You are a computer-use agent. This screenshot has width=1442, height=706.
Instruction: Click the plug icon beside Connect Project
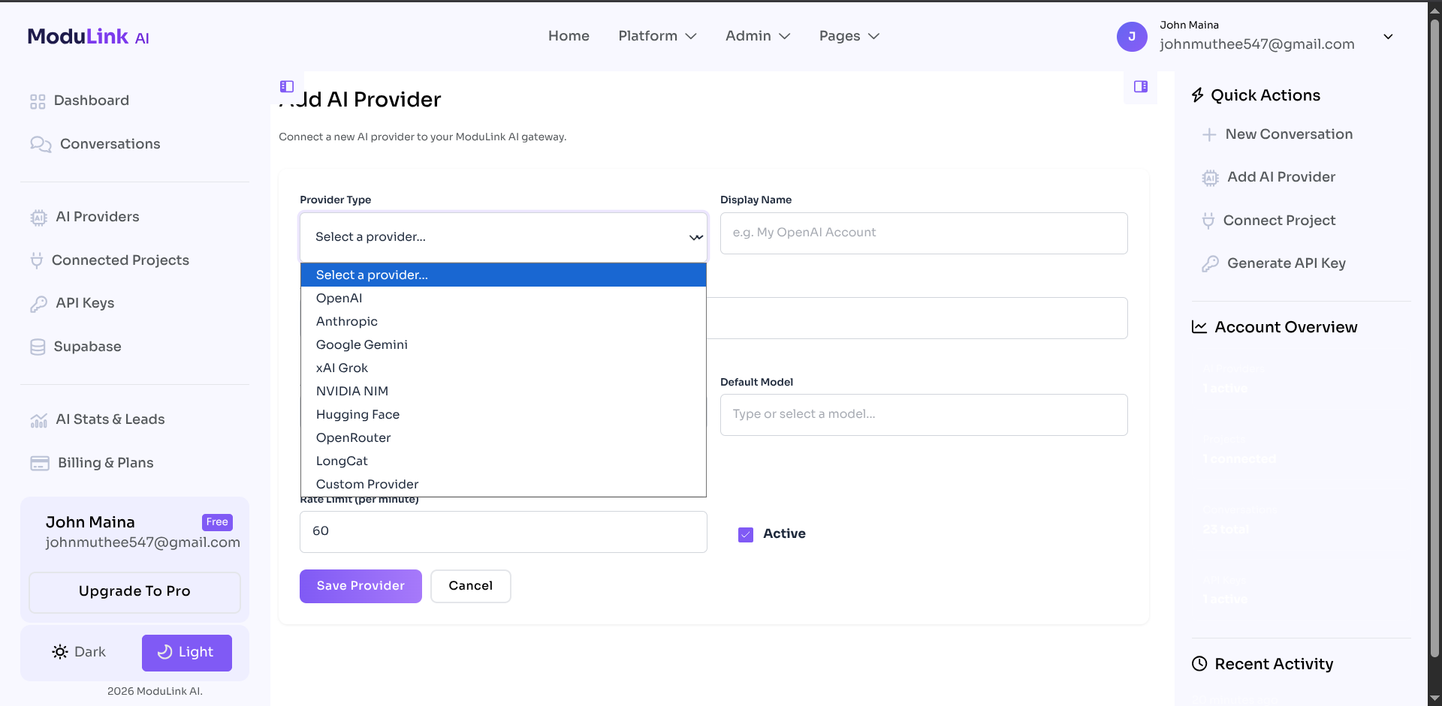click(1208, 221)
